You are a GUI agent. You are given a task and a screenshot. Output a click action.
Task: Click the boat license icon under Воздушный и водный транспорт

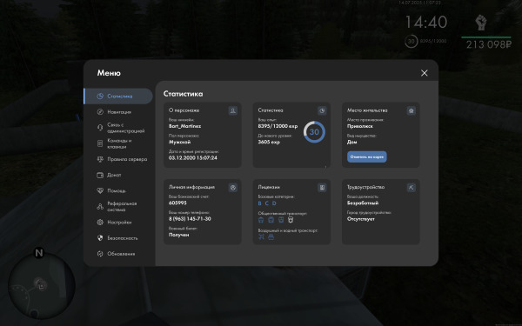tap(271, 236)
